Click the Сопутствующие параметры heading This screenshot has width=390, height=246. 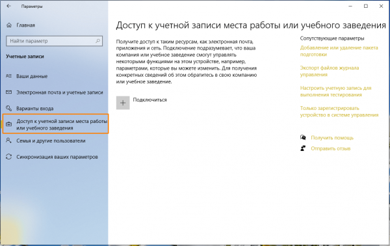pos(332,38)
